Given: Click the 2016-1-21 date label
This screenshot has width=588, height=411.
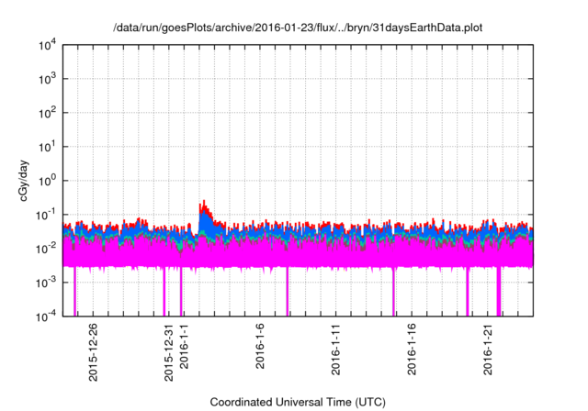Looking at the screenshot, I should (x=488, y=350).
